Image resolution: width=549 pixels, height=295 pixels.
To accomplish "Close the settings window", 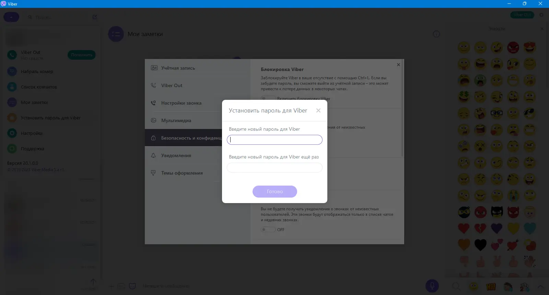I will pyautogui.click(x=398, y=64).
